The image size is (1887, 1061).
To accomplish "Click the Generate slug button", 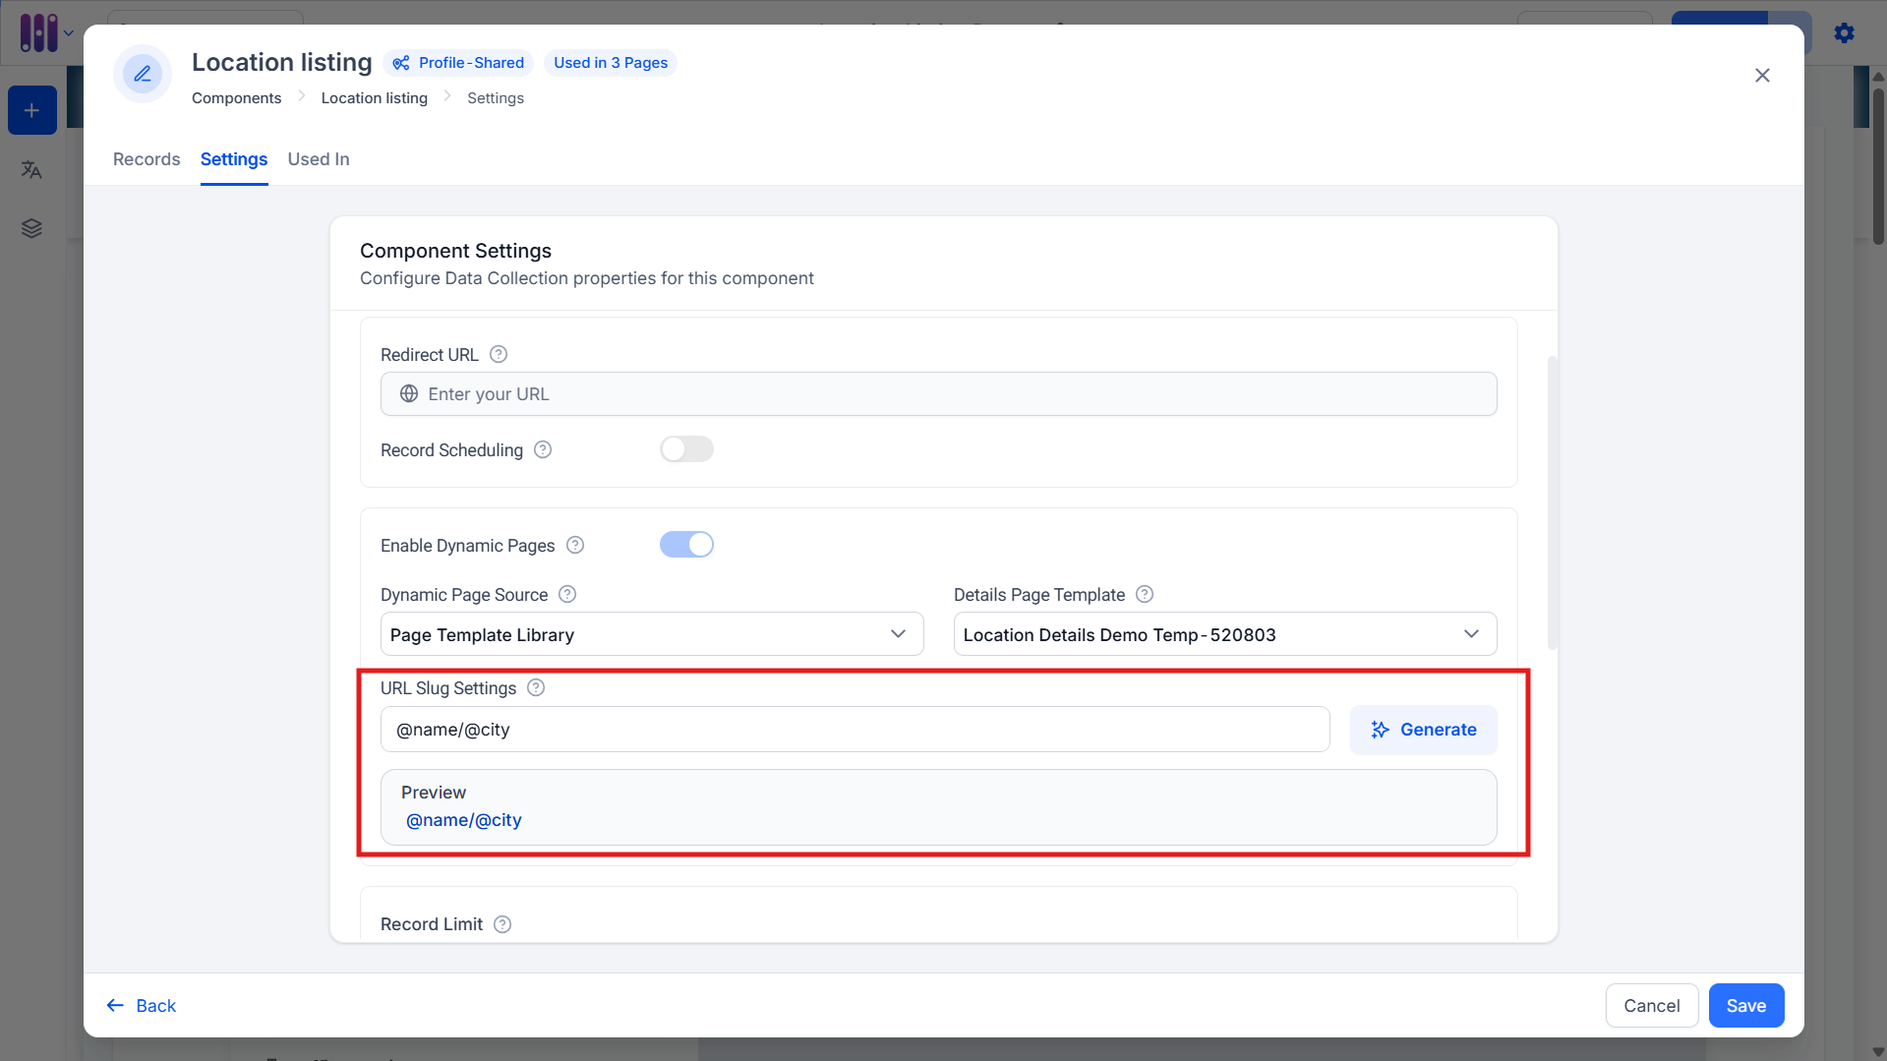I will 1424,730.
